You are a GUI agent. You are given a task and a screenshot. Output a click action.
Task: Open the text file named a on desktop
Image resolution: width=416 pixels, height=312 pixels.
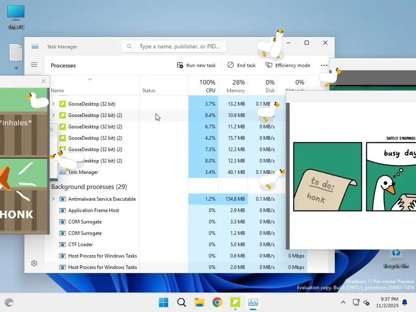[x=16, y=56]
